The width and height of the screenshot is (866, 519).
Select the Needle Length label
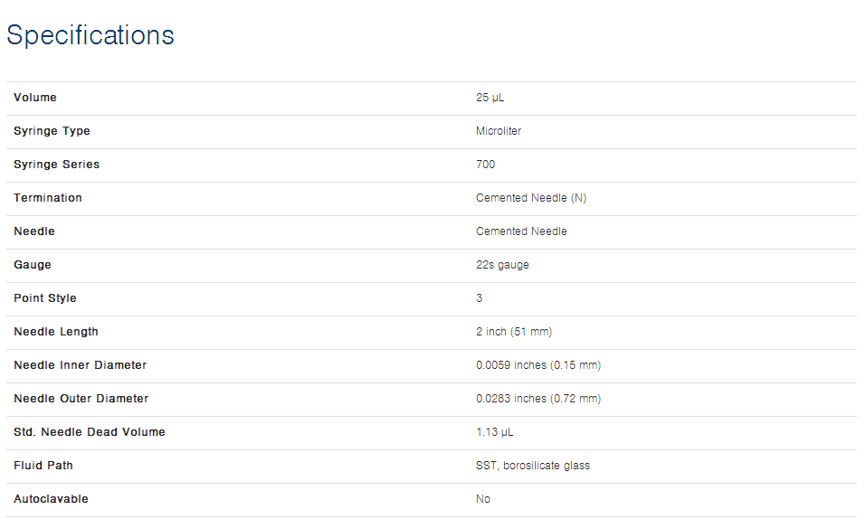pos(56,332)
